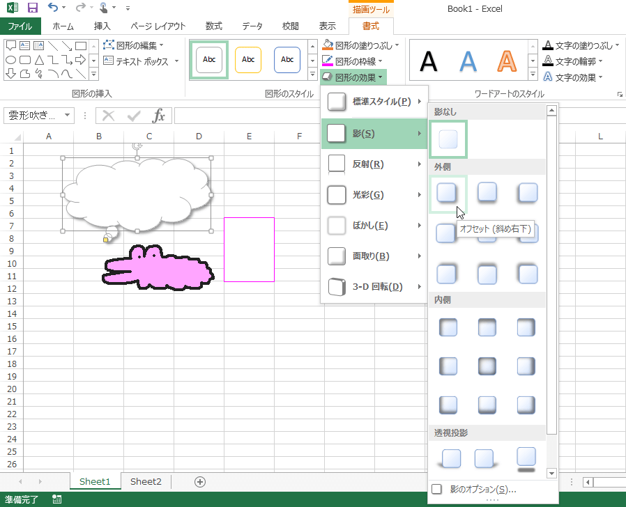Open 標準スタイル(P) submenu
Image resolution: width=626 pixels, height=507 pixels.
pyautogui.click(x=374, y=102)
